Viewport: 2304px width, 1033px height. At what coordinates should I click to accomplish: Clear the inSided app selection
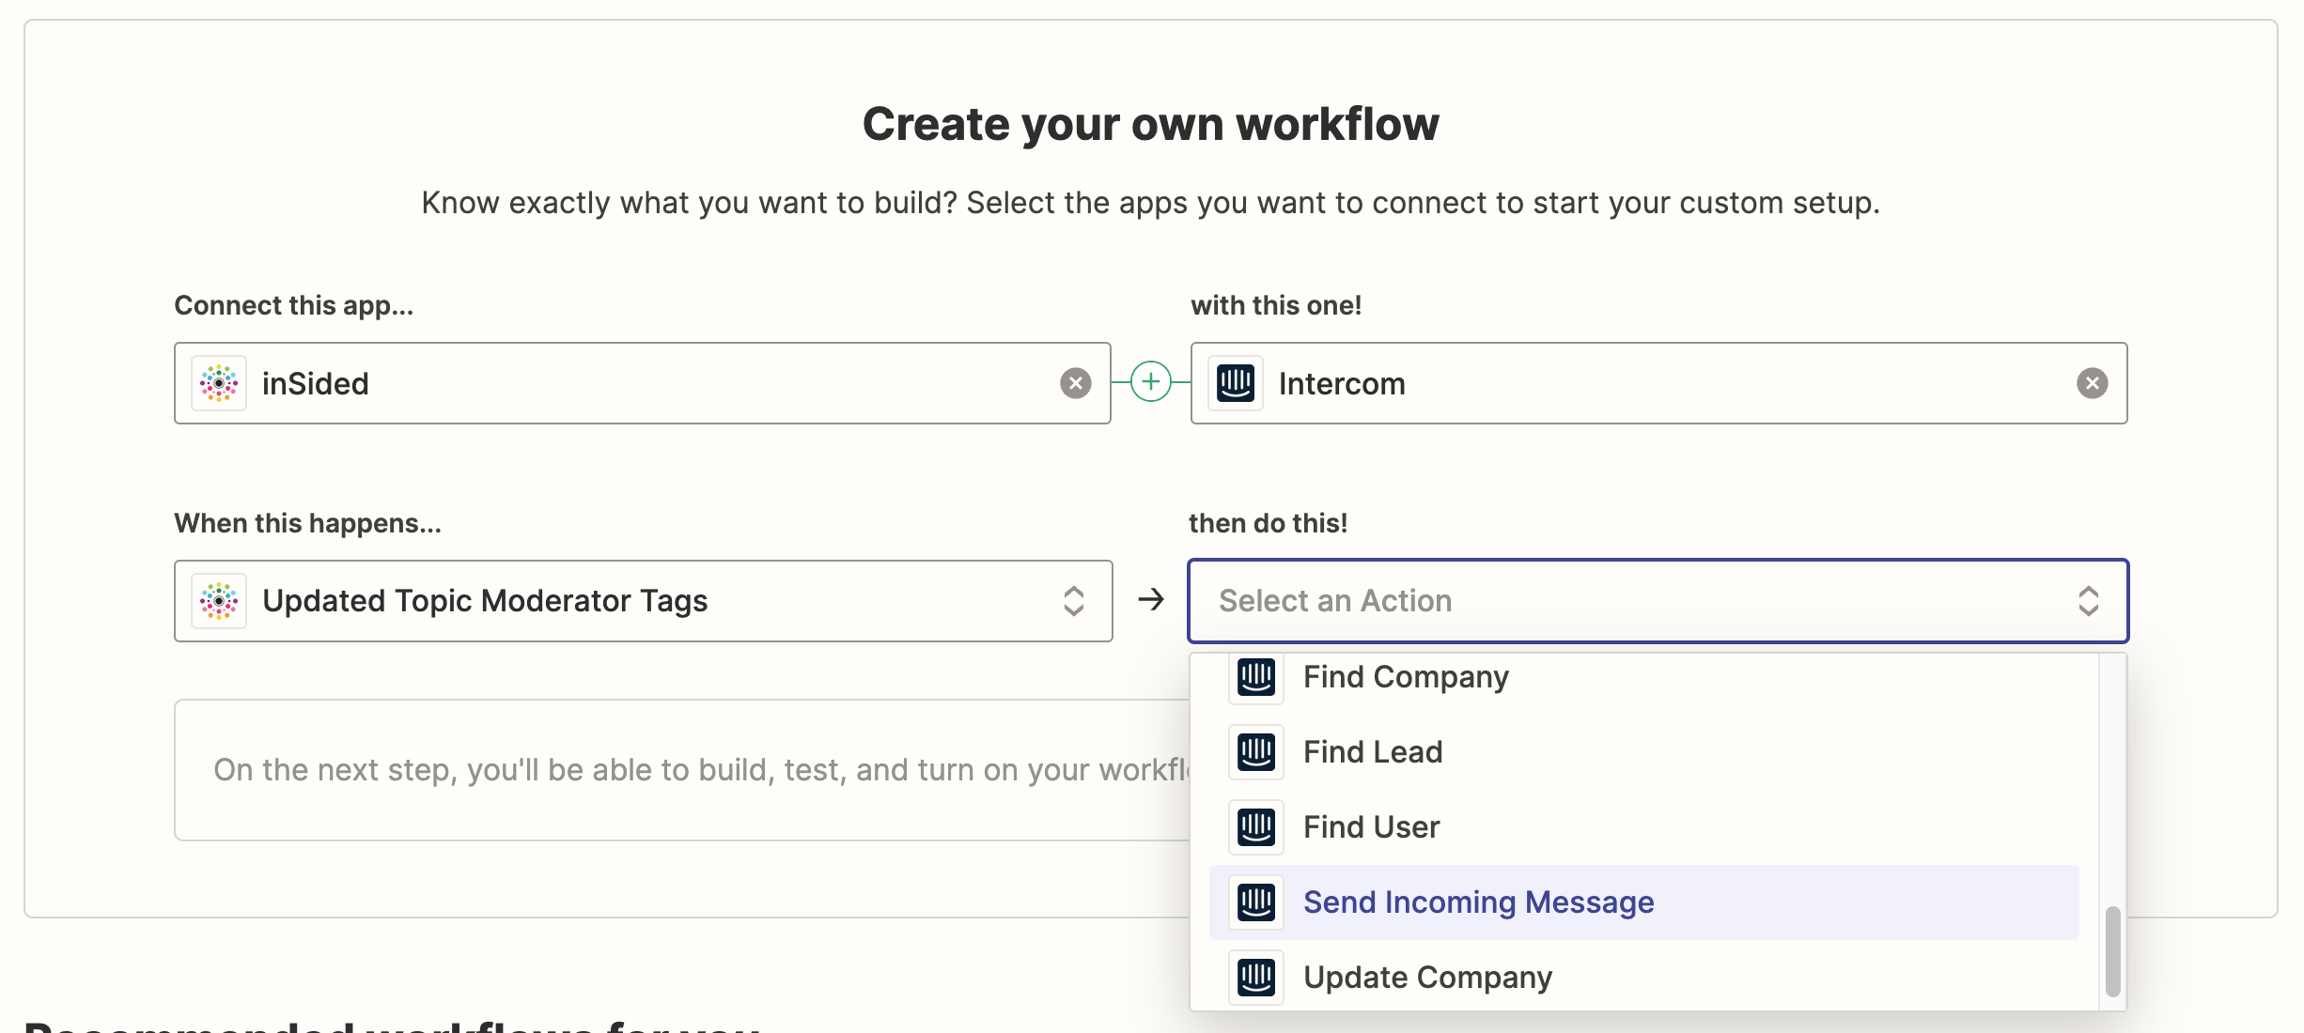tap(1075, 383)
